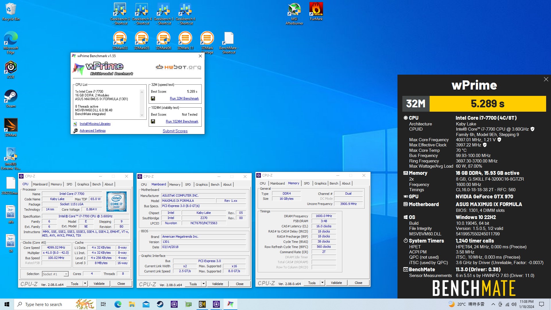
Task: Open About tab in CPU-Z Mainboard window
Action: [227, 185]
